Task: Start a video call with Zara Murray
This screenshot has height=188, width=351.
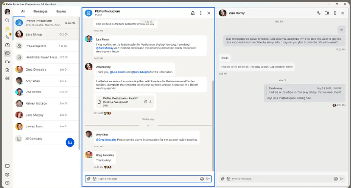Action: pos(326,13)
